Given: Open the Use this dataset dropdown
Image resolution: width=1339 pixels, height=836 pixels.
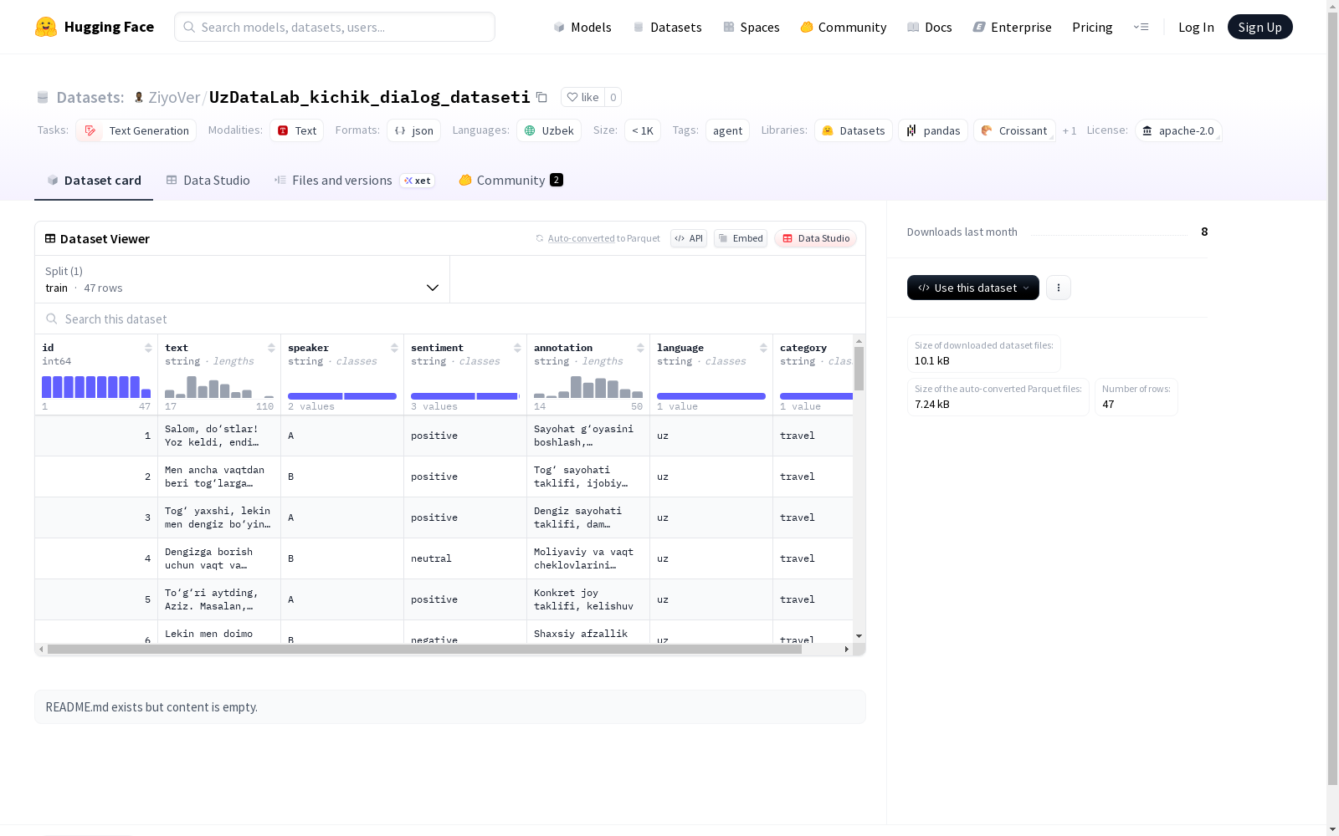Looking at the screenshot, I should (973, 288).
